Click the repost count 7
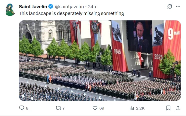This screenshot has width=186, height=116. pyautogui.click(x=64, y=108)
